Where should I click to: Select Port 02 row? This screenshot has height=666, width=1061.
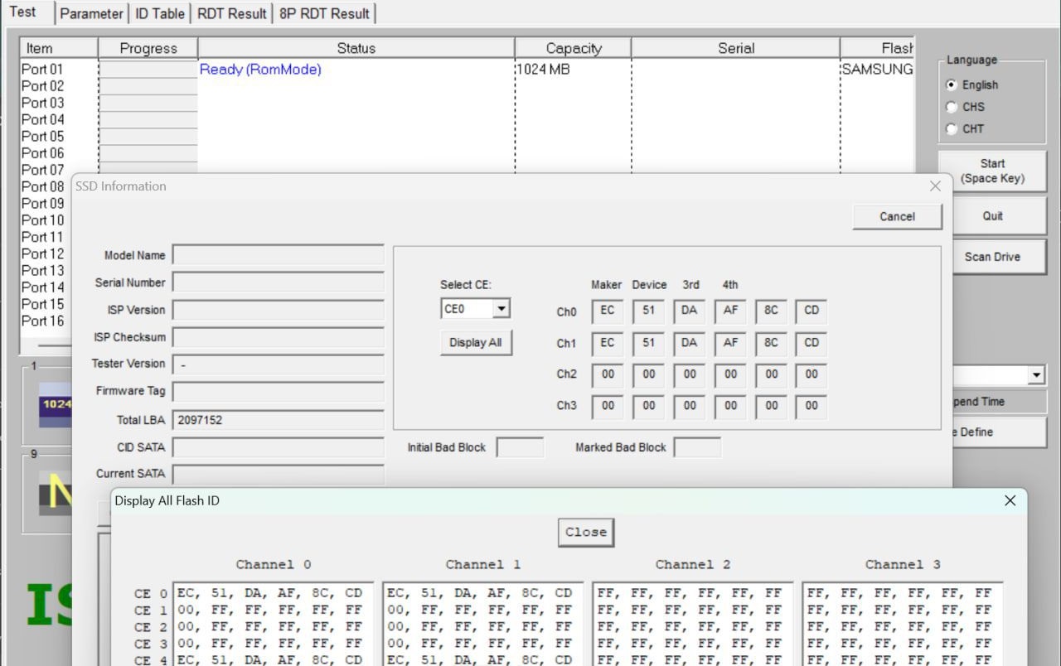point(42,86)
